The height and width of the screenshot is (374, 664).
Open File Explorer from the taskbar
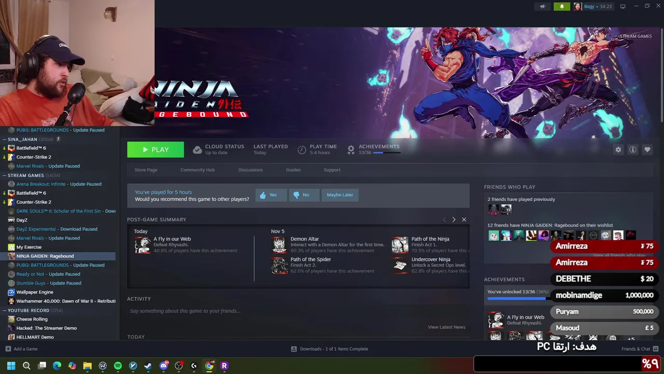(87, 366)
